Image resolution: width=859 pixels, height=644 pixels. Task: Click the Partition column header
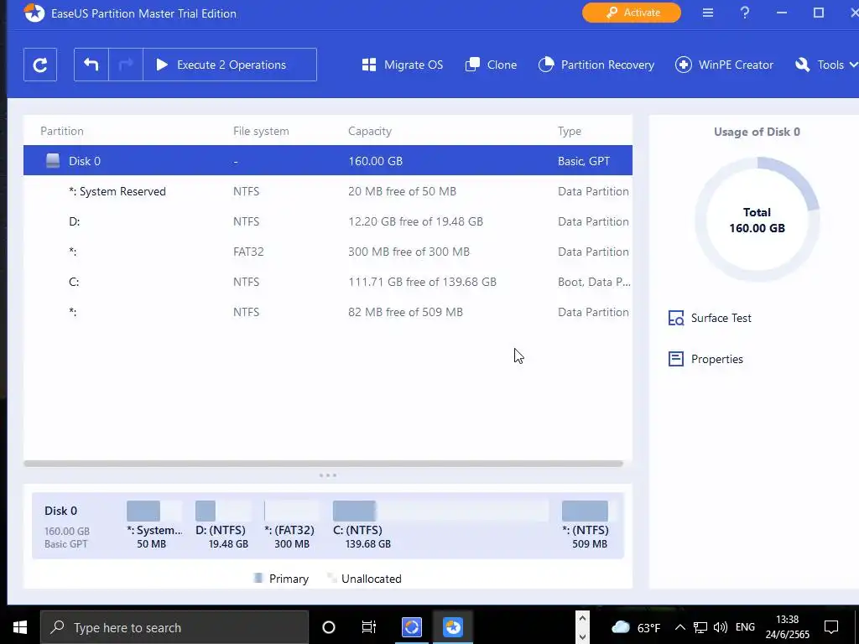(62, 131)
